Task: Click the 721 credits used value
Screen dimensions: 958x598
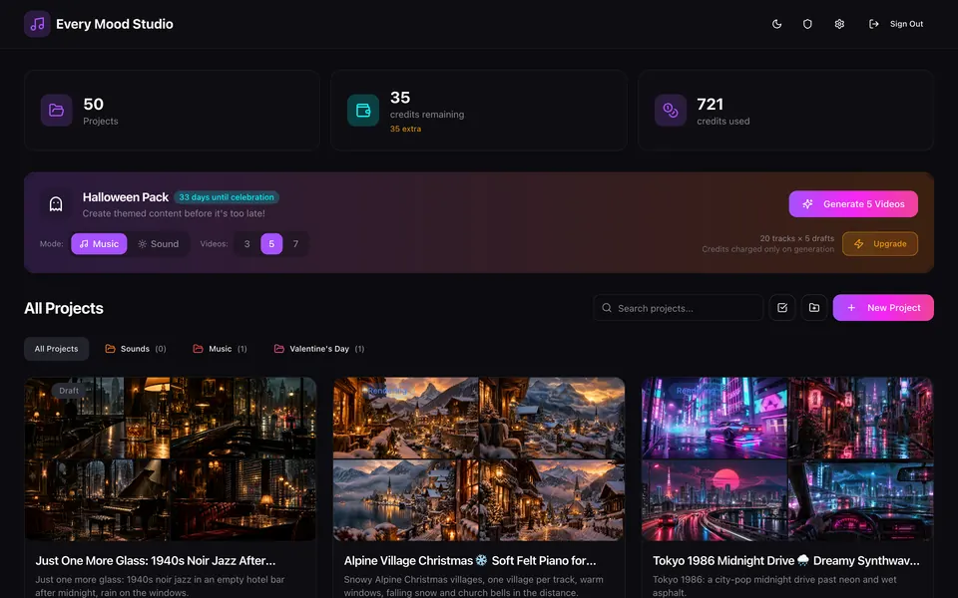Action: 710,105
